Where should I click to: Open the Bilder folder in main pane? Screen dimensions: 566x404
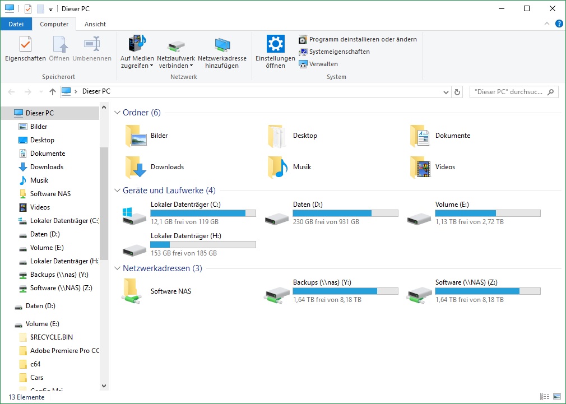point(147,136)
